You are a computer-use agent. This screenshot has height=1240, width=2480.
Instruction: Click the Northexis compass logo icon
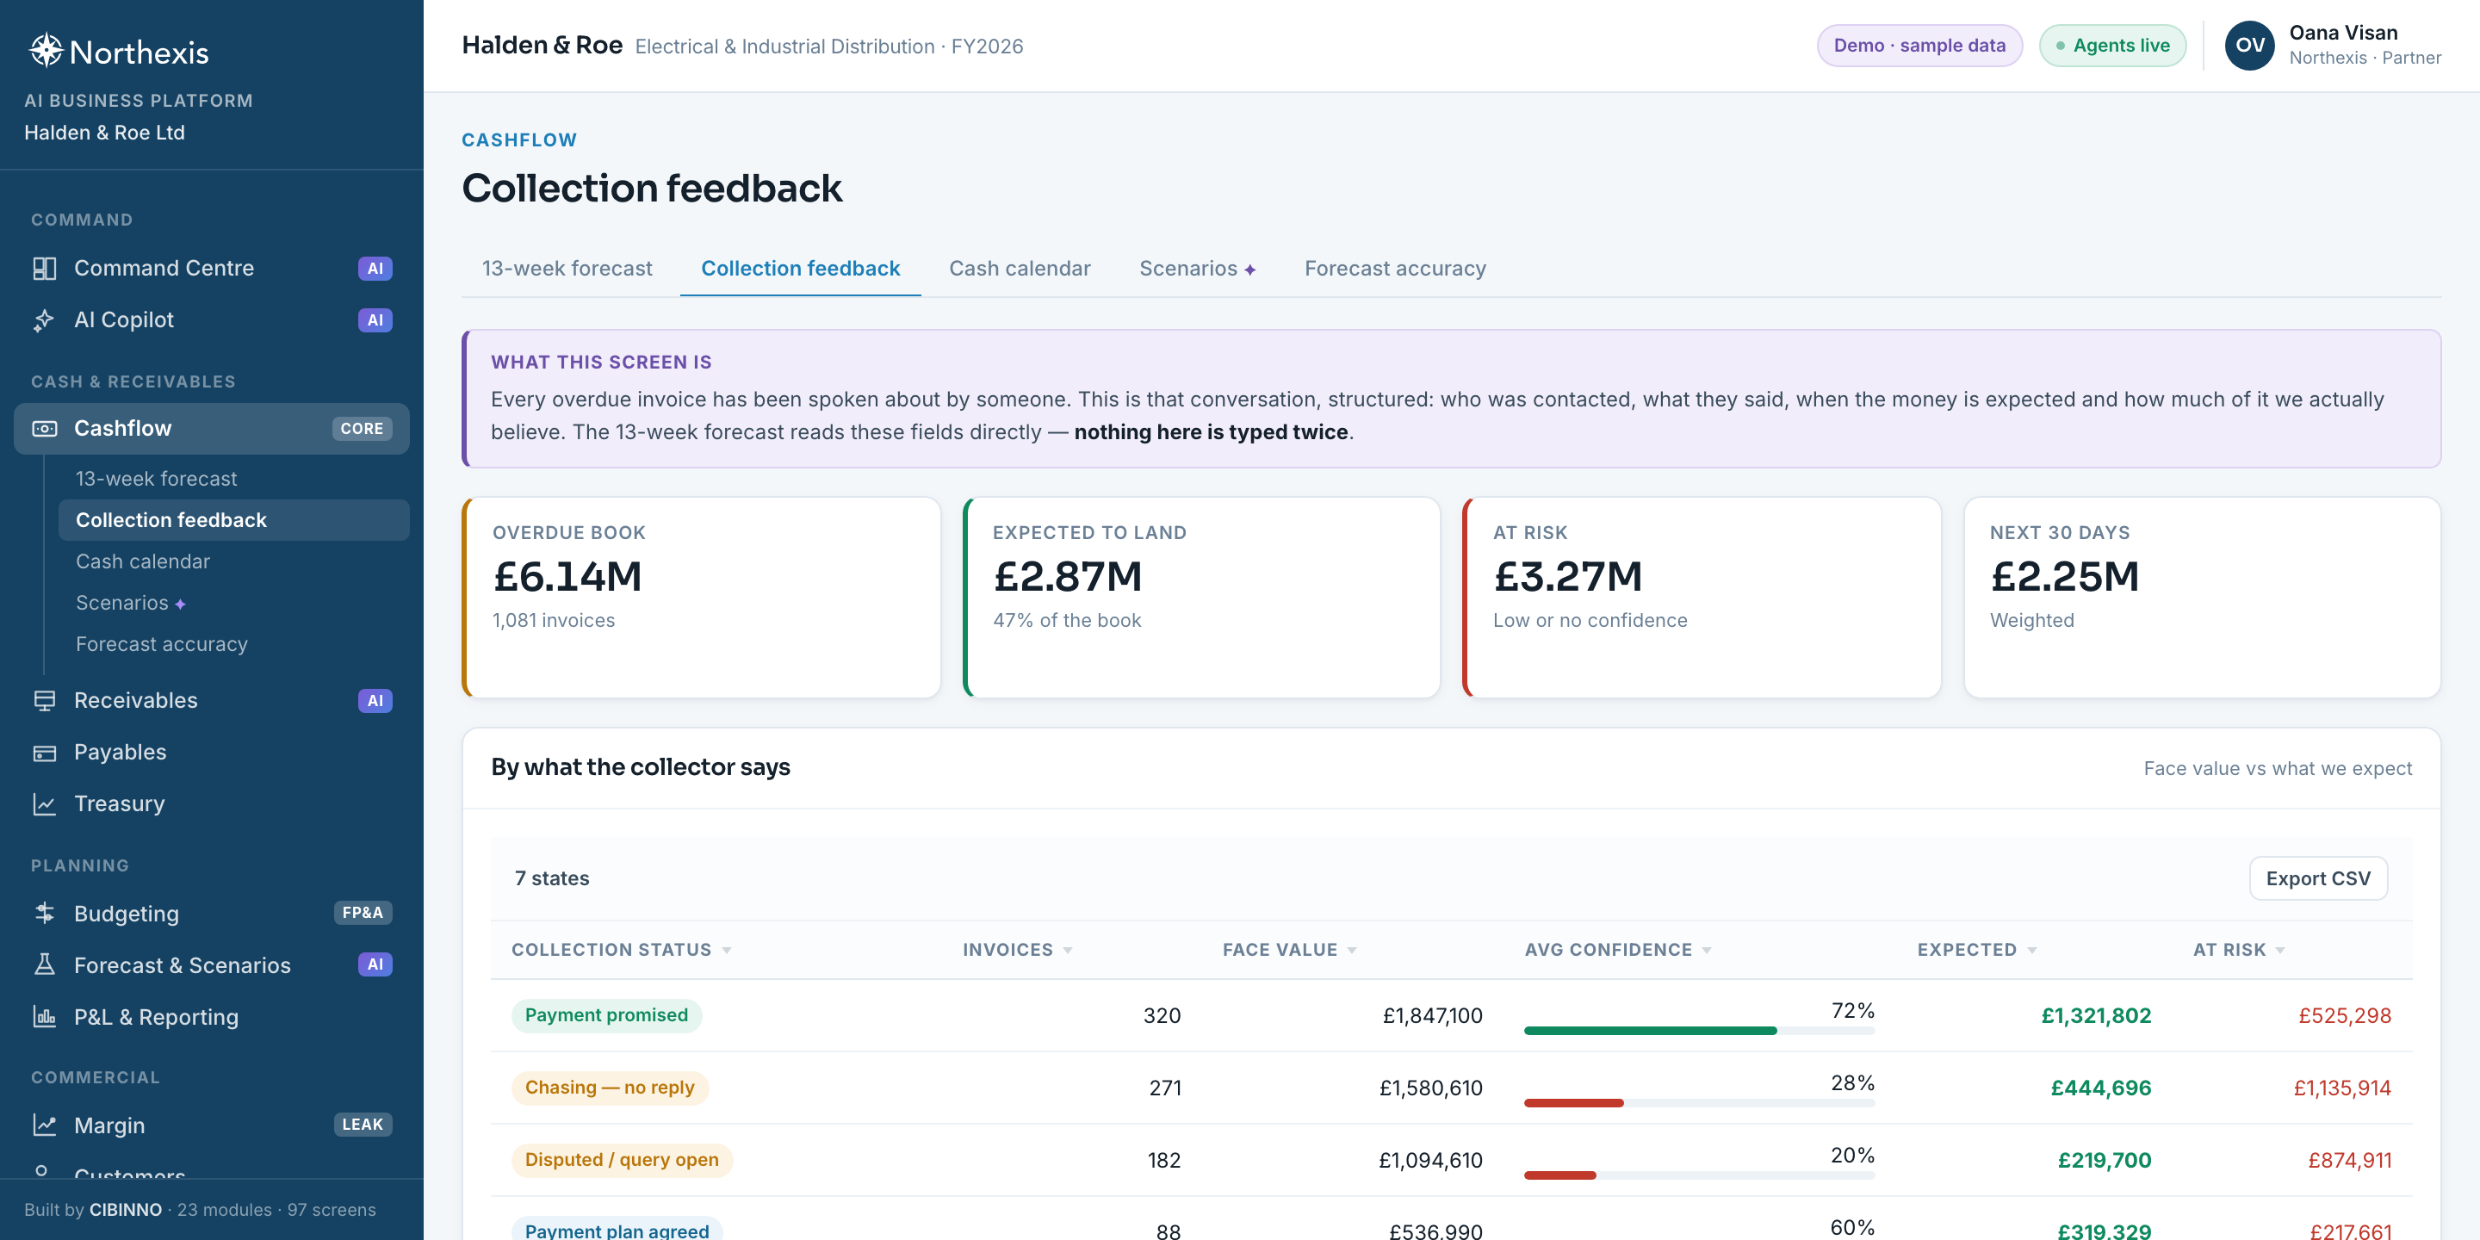pyautogui.click(x=46, y=51)
